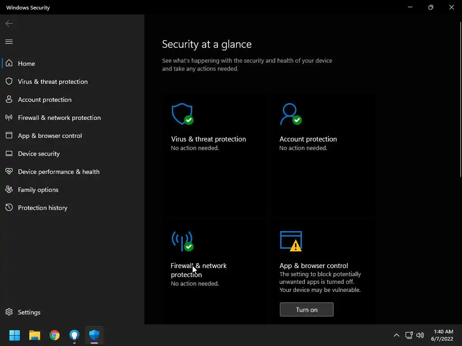The height and width of the screenshot is (346, 462).
Task: Click the back arrow icon
Action: click(9, 23)
